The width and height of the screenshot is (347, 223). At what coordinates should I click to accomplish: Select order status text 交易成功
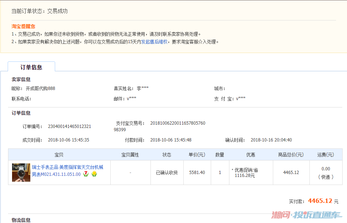click(x=57, y=11)
